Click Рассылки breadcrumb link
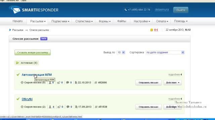The height and width of the screenshot is (120, 215). [x=18, y=30]
